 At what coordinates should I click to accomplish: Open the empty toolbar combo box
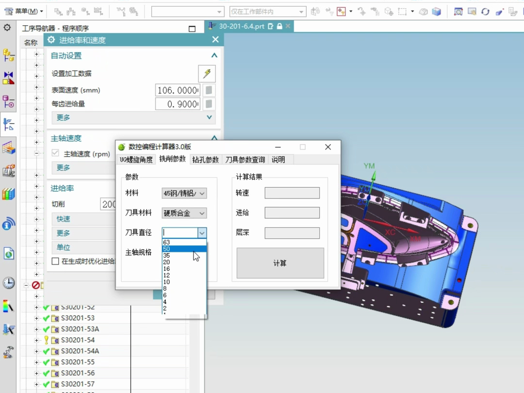coord(188,12)
